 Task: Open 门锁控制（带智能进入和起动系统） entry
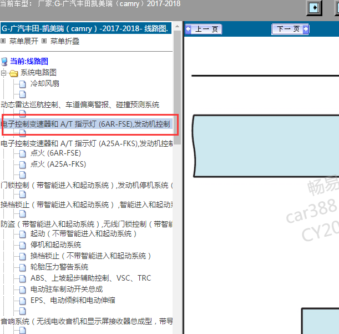click(87, 185)
